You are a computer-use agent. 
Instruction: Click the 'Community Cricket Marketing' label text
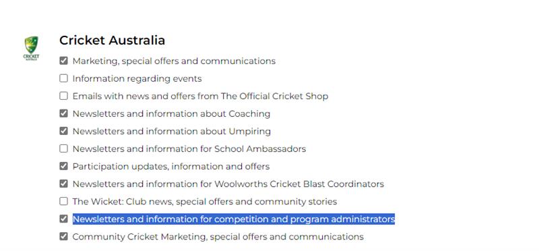pos(218,237)
